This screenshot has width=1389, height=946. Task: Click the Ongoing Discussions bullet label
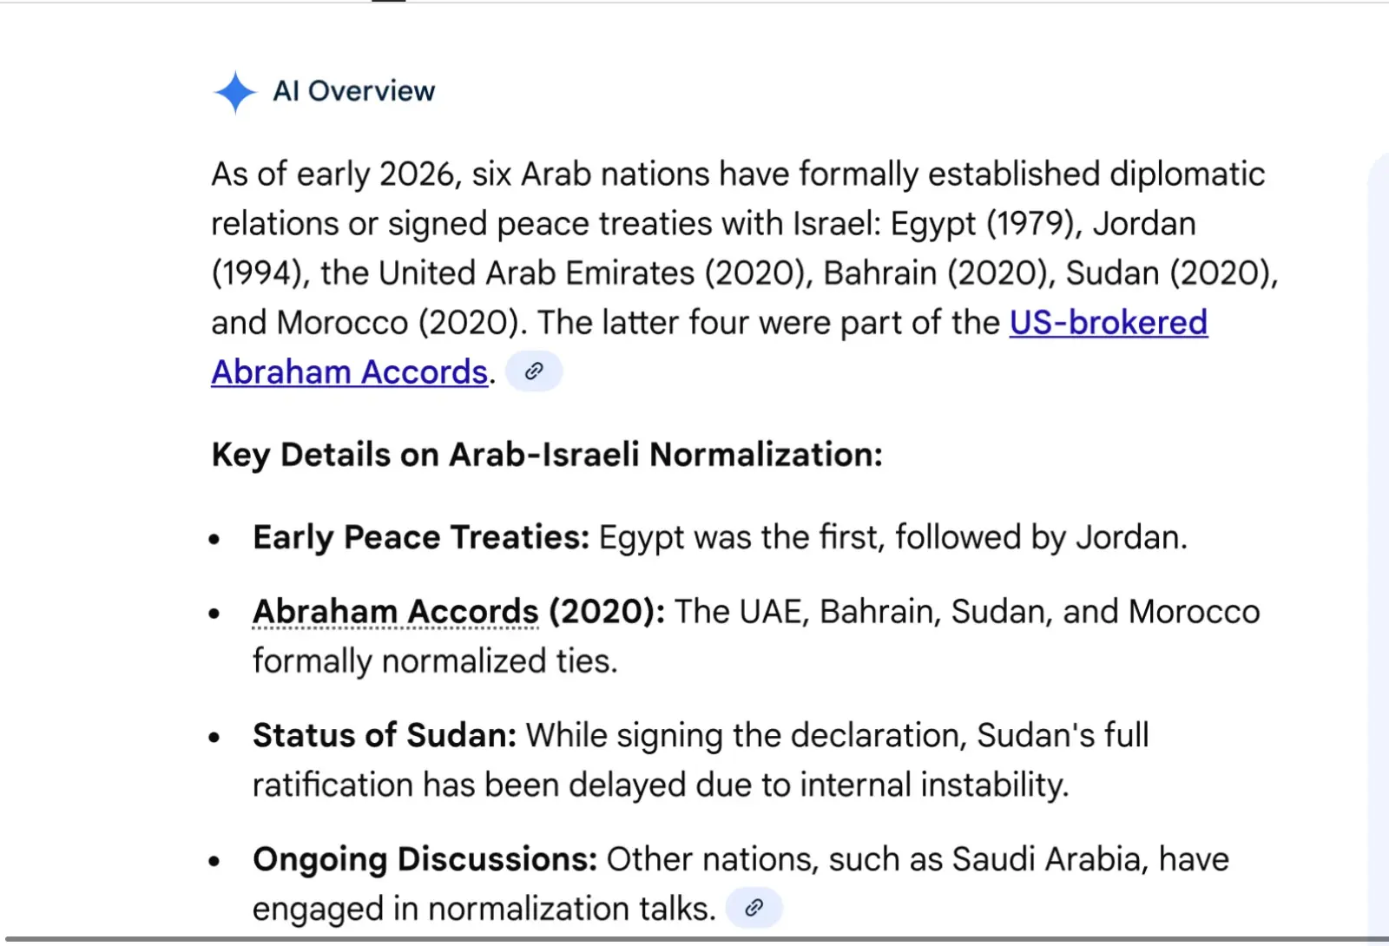[425, 859]
